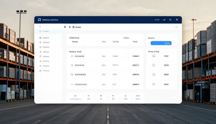
Task: Click the solid blue button in the dashboard
Action: [161, 43]
